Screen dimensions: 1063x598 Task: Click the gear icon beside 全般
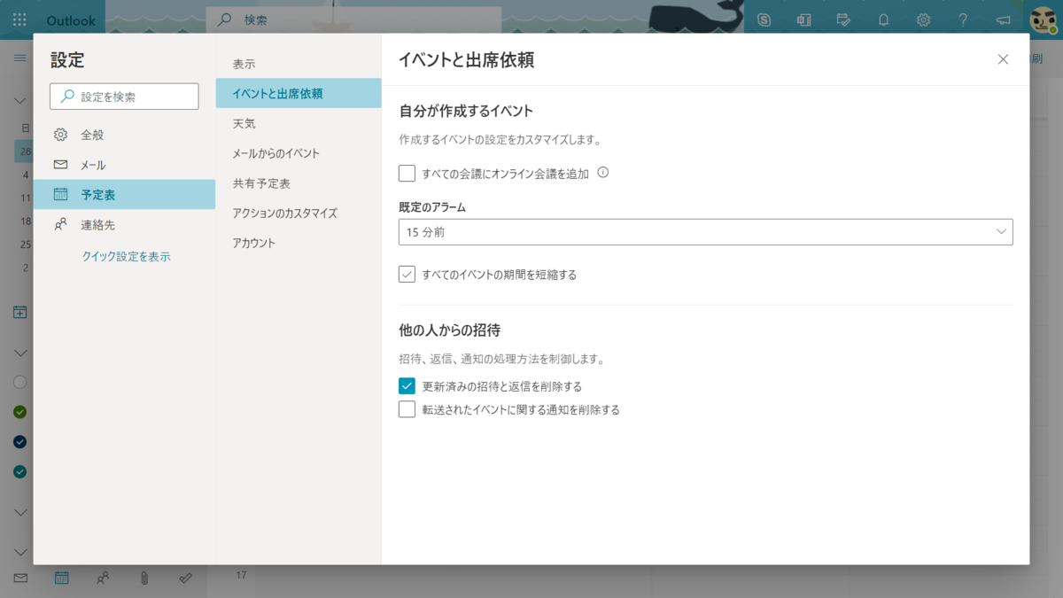click(x=60, y=135)
